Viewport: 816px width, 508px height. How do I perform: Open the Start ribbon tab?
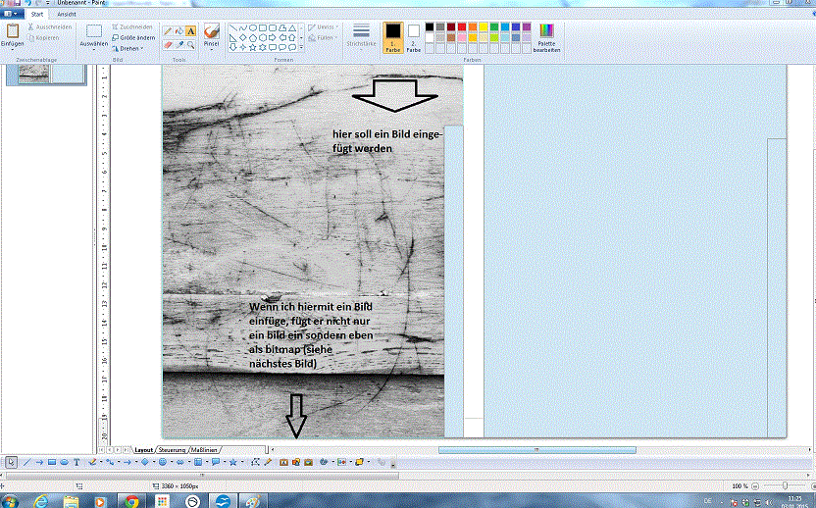(x=37, y=15)
